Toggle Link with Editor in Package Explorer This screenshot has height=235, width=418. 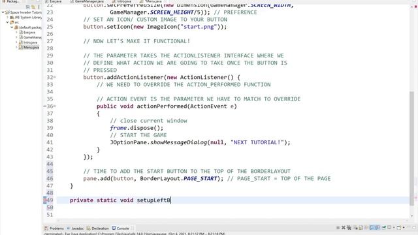(33, 7)
